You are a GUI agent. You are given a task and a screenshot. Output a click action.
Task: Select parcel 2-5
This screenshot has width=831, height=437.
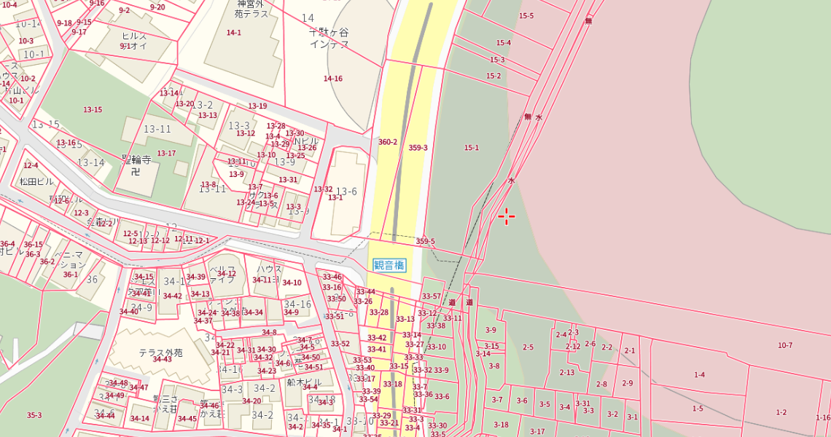point(528,347)
